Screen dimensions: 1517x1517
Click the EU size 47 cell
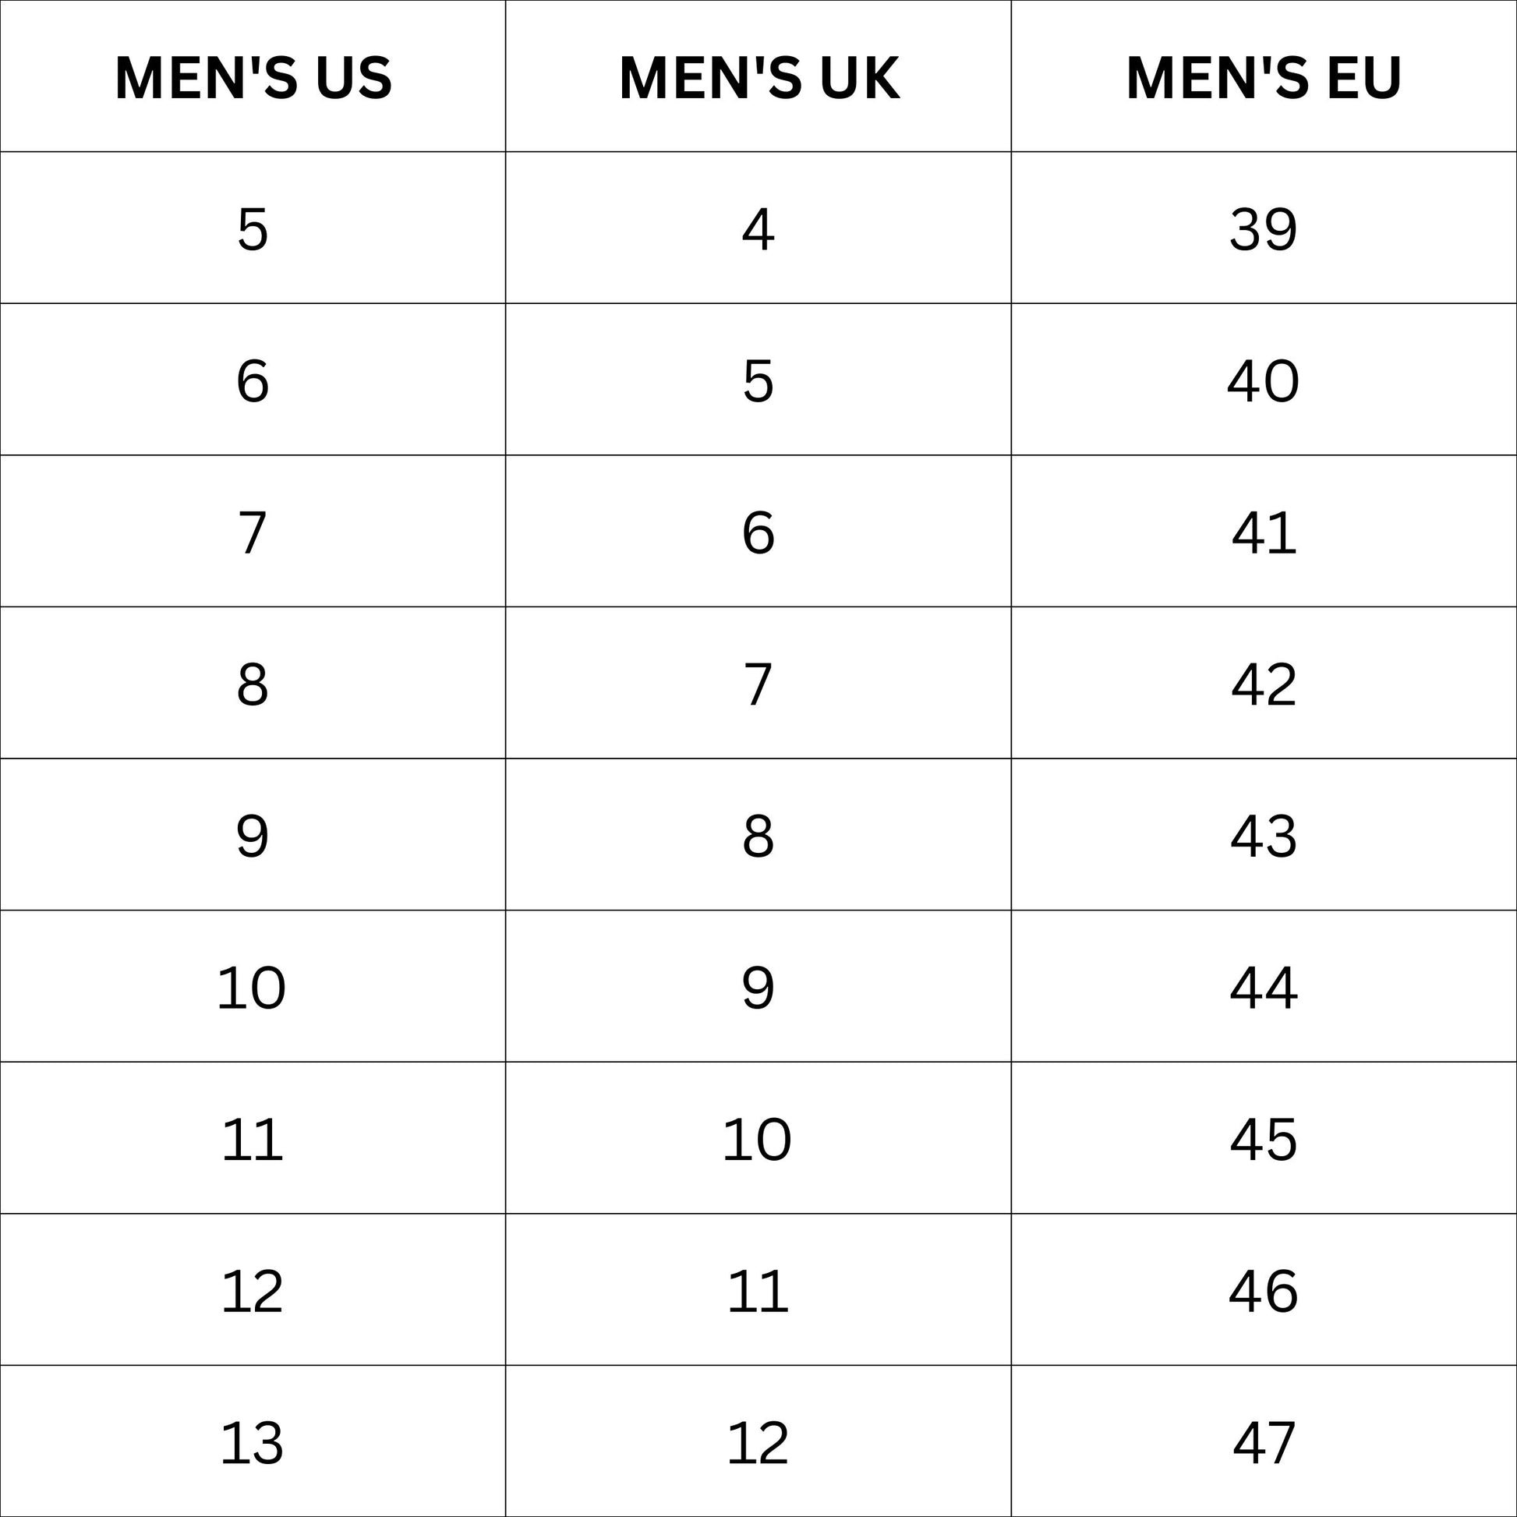[1264, 1443]
